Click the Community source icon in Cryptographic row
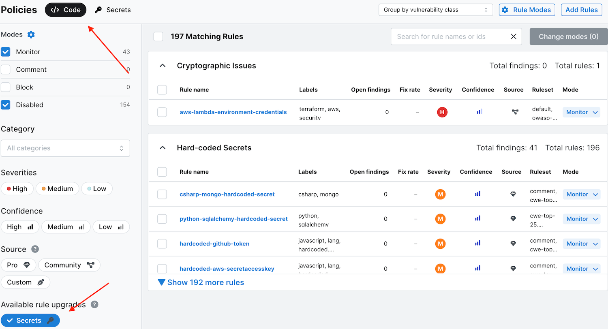 click(x=515, y=112)
